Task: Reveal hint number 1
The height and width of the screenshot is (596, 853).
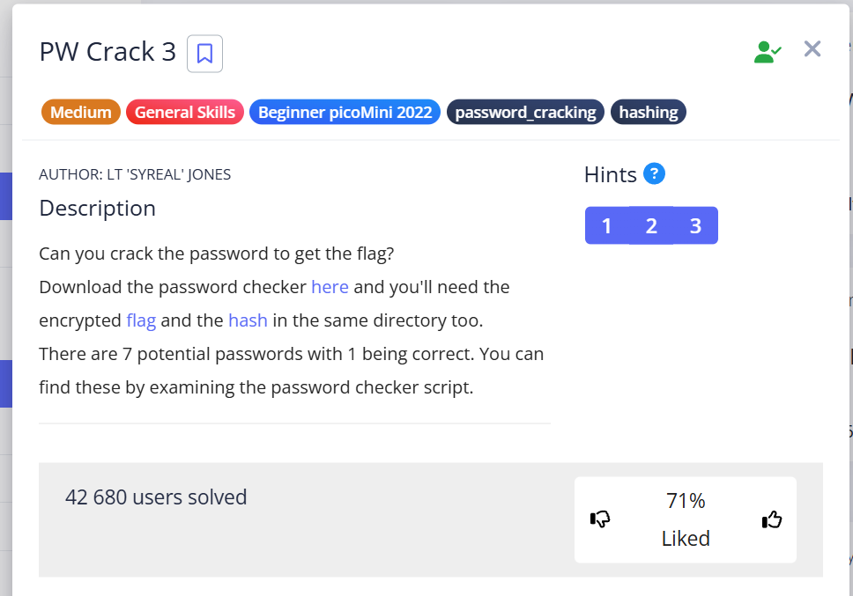Action: point(606,225)
